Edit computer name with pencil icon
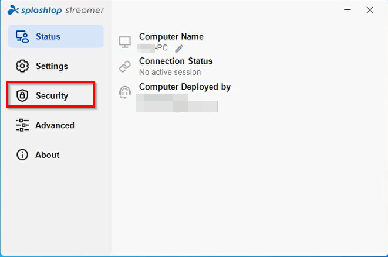388x257 pixels. (179, 49)
